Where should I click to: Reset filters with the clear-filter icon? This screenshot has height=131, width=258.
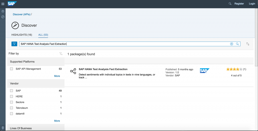click(61, 54)
